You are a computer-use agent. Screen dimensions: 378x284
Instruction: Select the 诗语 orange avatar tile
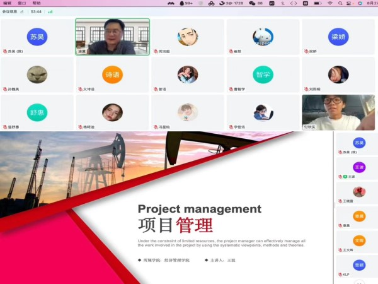[x=112, y=74]
